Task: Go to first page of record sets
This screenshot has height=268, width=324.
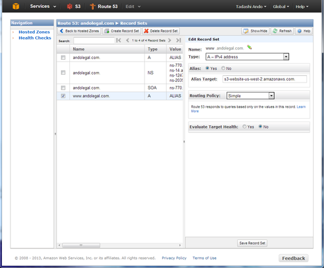Action: (119, 40)
